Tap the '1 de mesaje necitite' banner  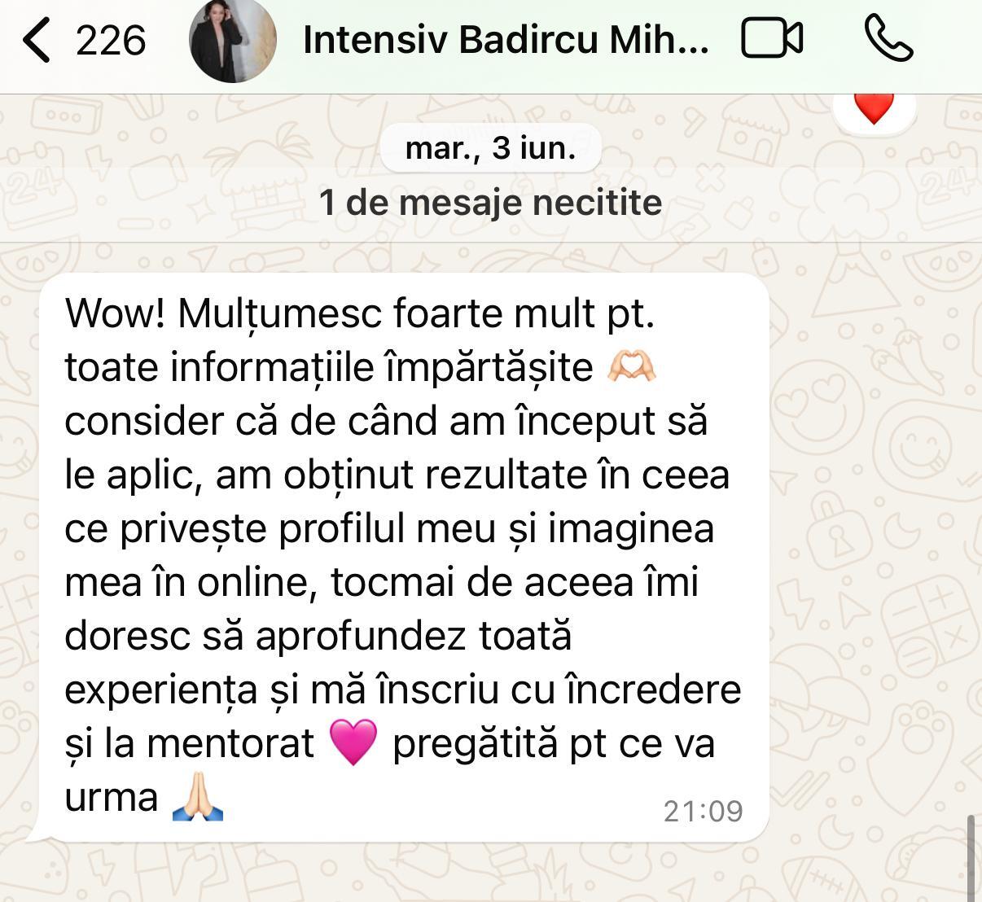[491, 203]
